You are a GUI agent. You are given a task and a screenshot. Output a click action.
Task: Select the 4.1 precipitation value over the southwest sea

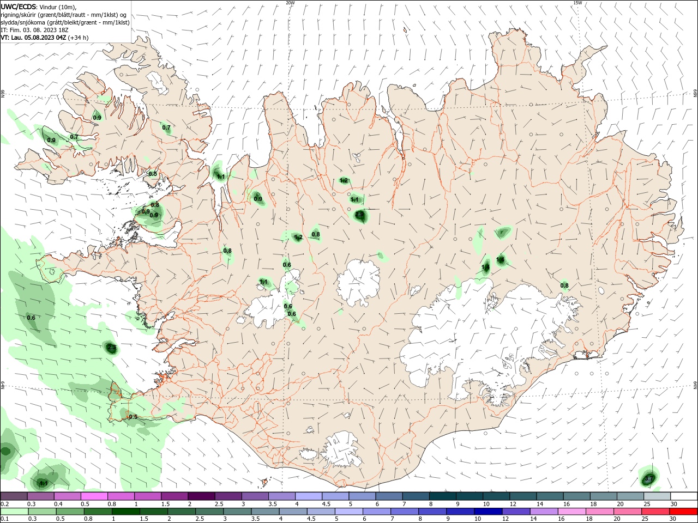point(44,483)
